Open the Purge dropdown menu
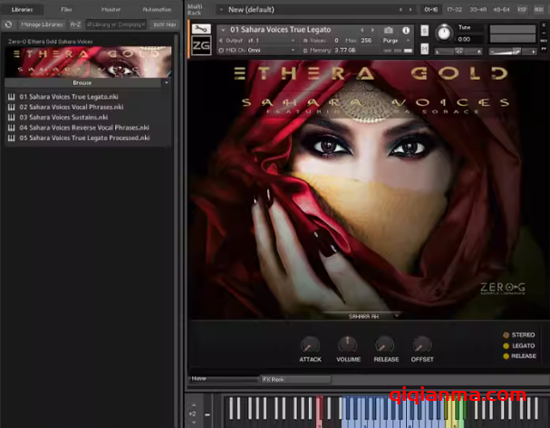 (390, 41)
